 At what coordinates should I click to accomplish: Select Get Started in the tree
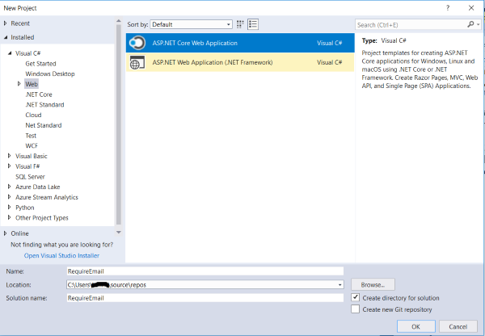point(40,64)
